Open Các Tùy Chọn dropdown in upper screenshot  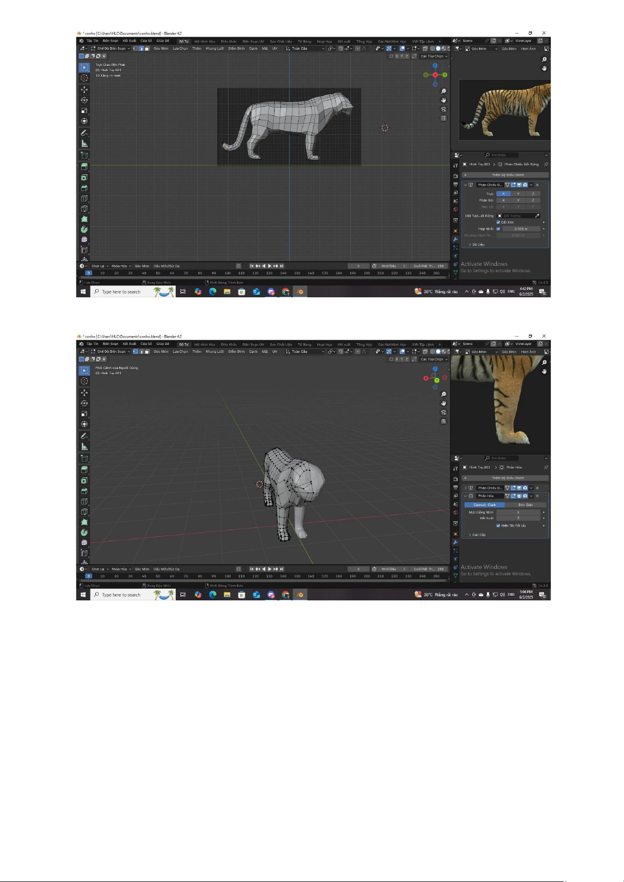pyautogui.click(x=434, y=56)
